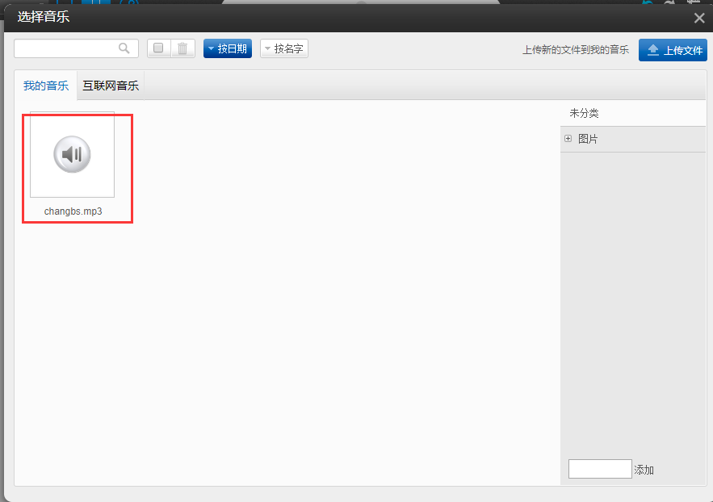
Task: Click the trash delete icon
Action: [182, 48]
